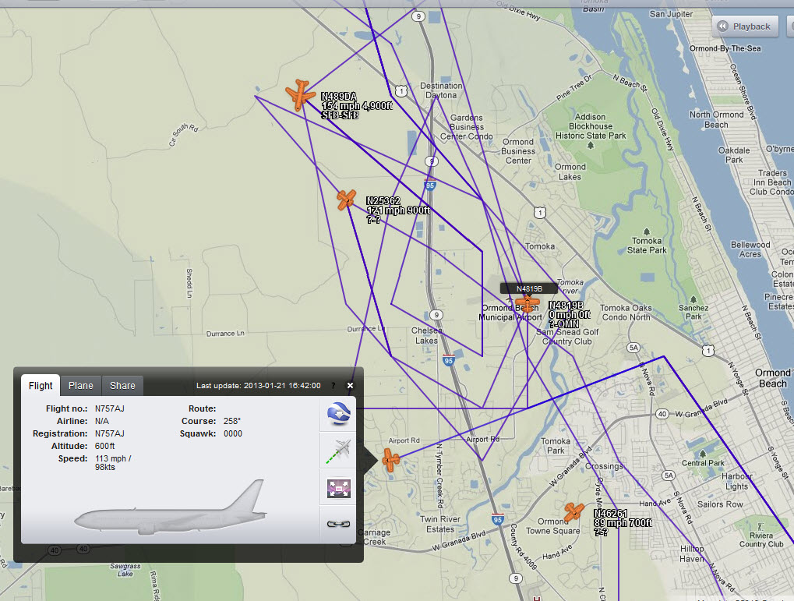794x601 pixels.
Task: Open the chain link permalink icon
Action: 338,524
